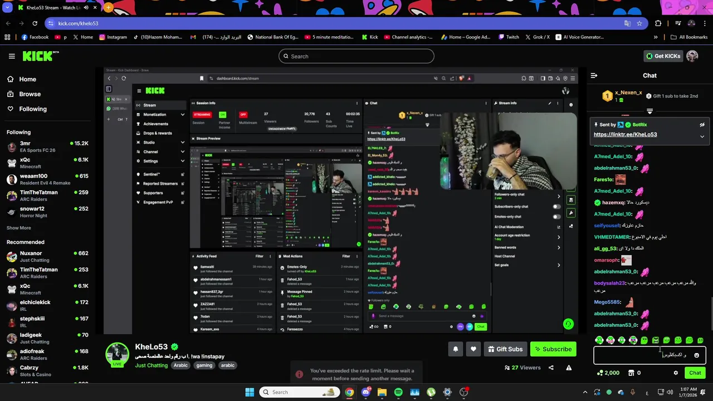Show more bookmarks chevron

pos(656,37)
